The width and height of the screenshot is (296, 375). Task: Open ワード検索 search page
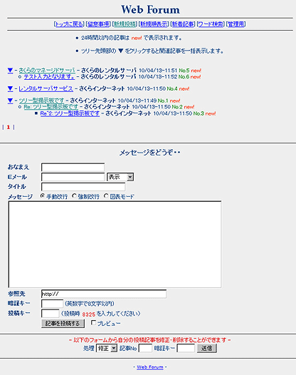pyautogui.click(x=211, y=24)
